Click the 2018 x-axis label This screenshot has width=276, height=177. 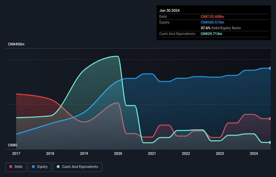coord(50,153)
